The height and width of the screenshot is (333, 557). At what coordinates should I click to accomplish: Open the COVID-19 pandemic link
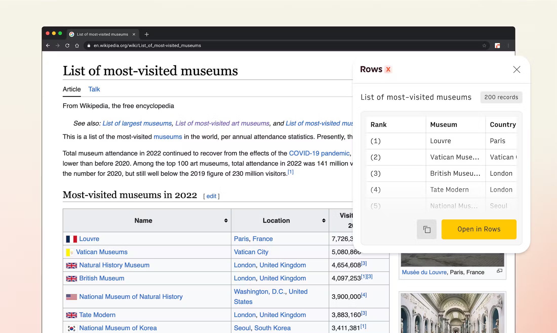pyautogui.click(x=319, y=153)
